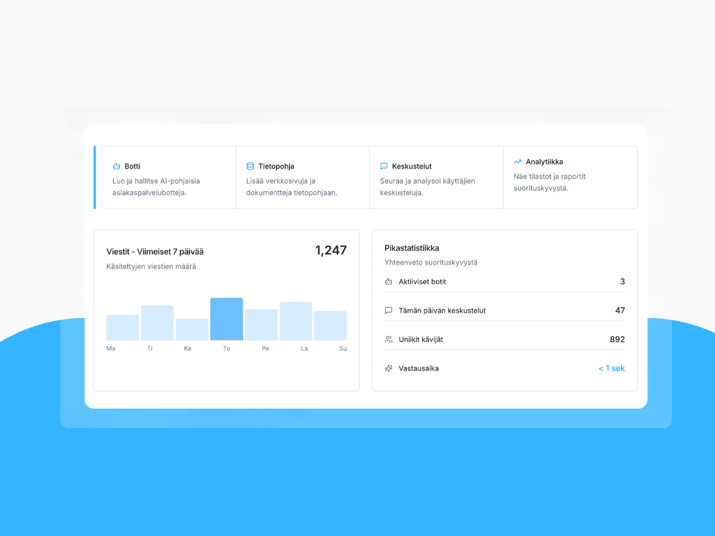Click the robot icon beside Botti
The width and height of the screenshot is (715, 536).
(116, 167)
